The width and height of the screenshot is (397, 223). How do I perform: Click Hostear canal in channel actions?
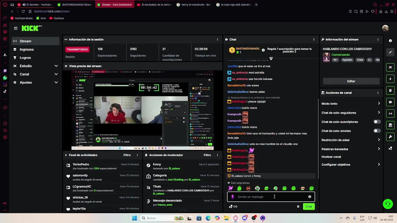tap(331, 157)
